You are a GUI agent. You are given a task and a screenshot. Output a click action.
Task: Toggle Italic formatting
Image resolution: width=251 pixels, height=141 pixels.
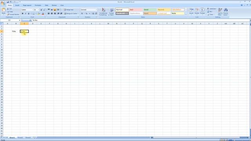coord(25,14)
